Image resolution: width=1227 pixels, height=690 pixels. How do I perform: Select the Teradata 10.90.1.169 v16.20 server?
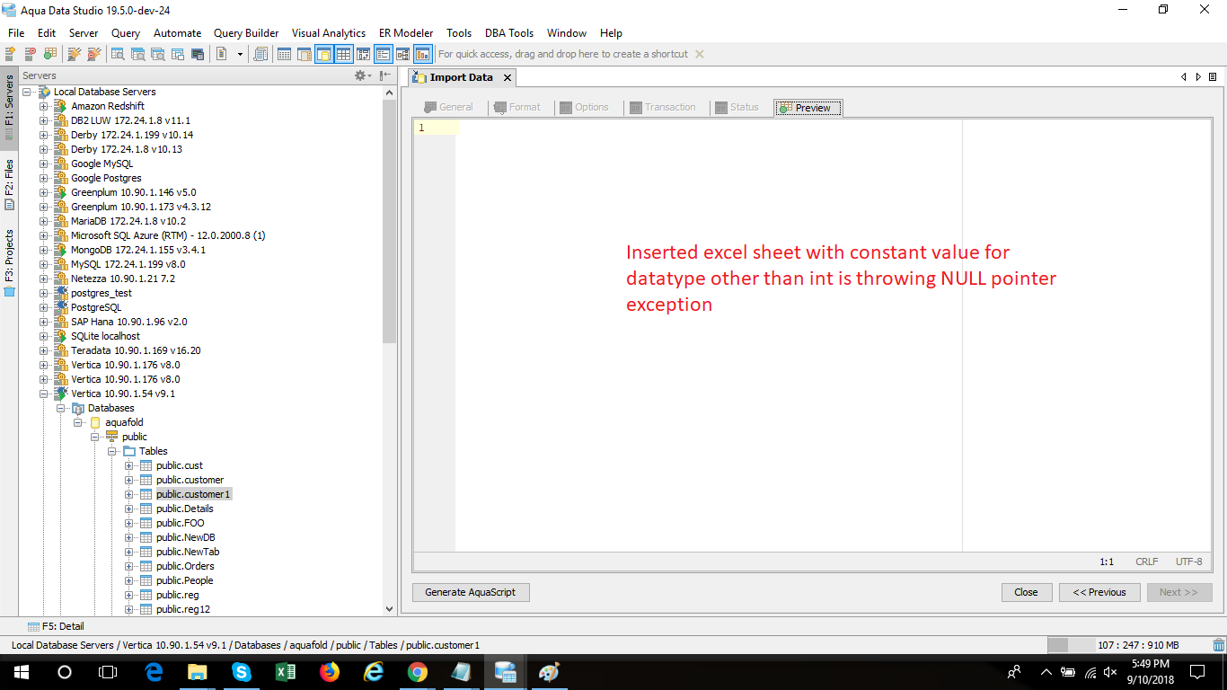click(x=136, y=350)
